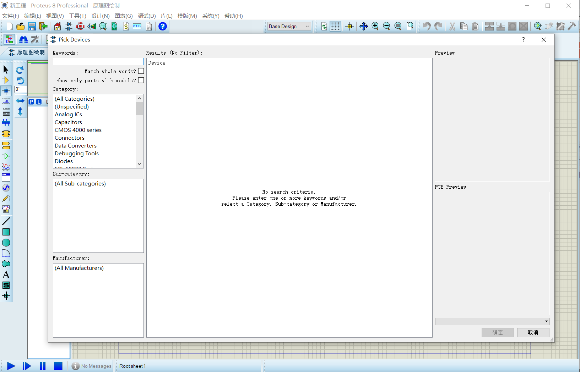Click Category list scroll up arrow
580x372 pixels.
point(139,98)
